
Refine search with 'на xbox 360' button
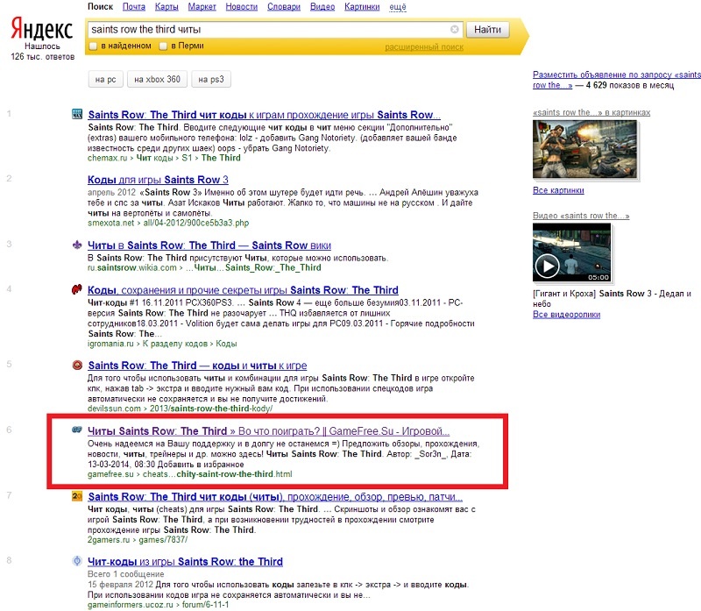[x=158, y=79]
